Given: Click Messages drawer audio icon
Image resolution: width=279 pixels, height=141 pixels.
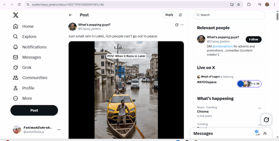Looking at the screenshot, I should coord(256,132).
